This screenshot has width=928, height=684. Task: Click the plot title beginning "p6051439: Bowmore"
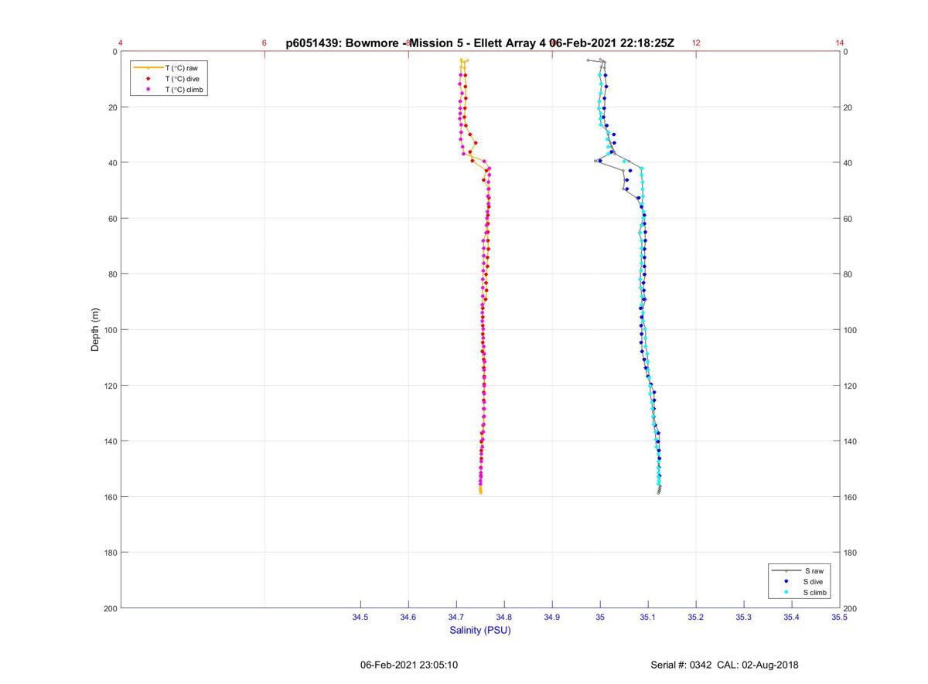point(480,43)
